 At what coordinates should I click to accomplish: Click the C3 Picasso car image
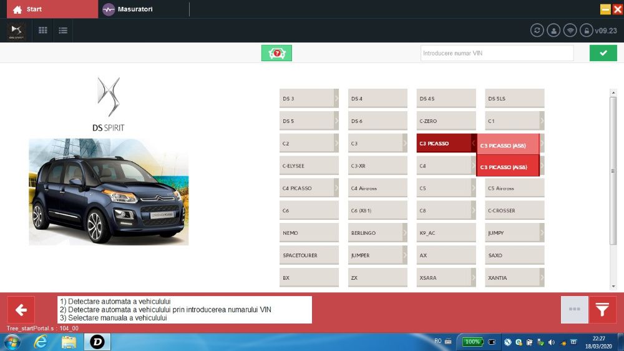109,192
